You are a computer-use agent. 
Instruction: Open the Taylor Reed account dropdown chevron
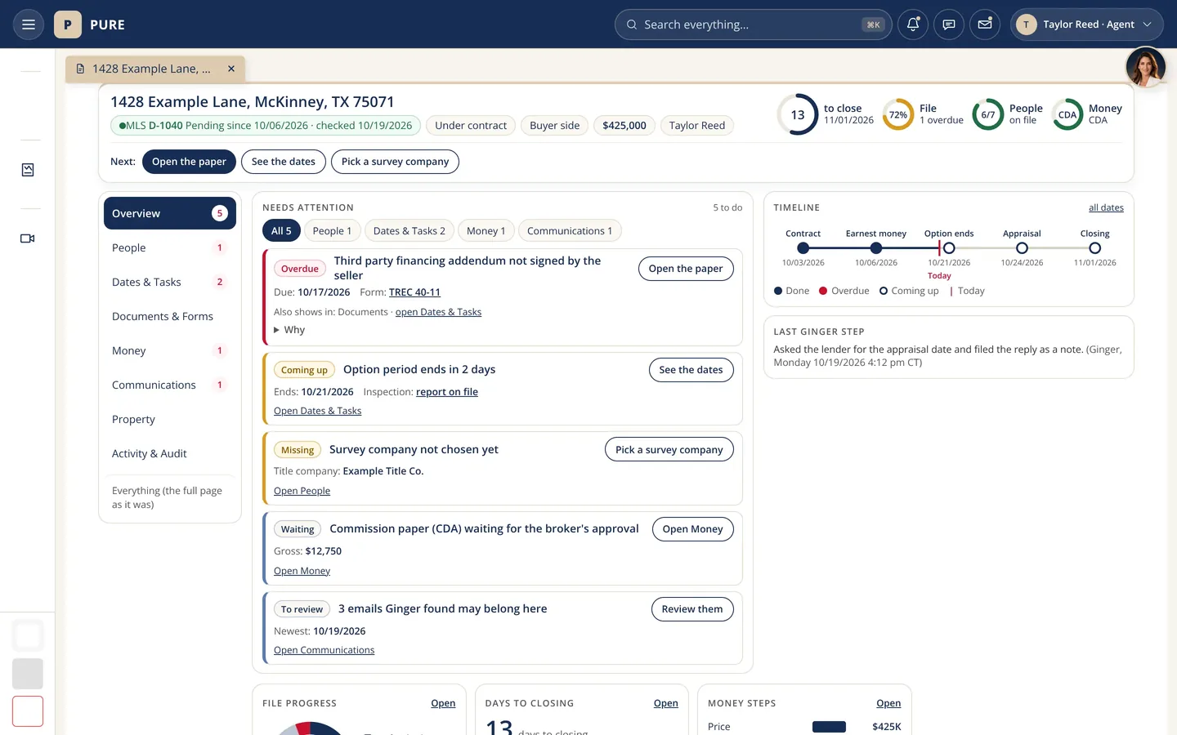1147,24
